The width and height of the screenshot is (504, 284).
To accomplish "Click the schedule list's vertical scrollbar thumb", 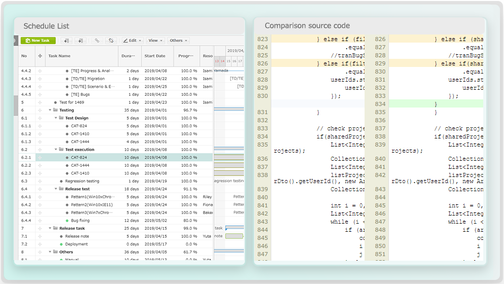I will tap(16, 105).
